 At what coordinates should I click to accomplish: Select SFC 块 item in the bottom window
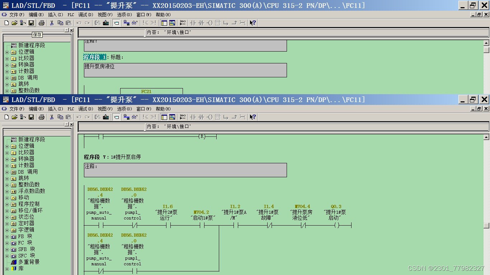coord(27,256)
